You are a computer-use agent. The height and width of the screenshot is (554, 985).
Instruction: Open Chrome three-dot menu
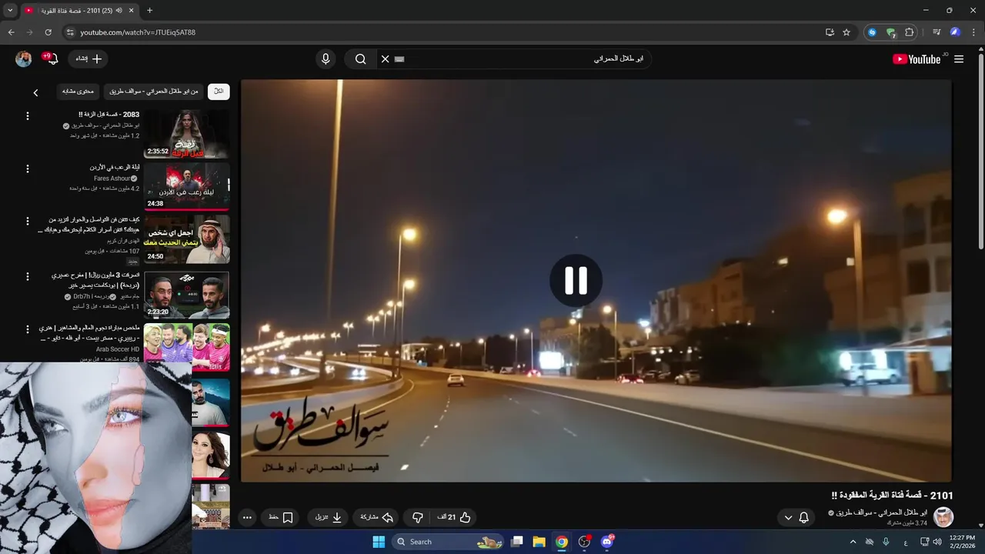[x=973, y=32]
